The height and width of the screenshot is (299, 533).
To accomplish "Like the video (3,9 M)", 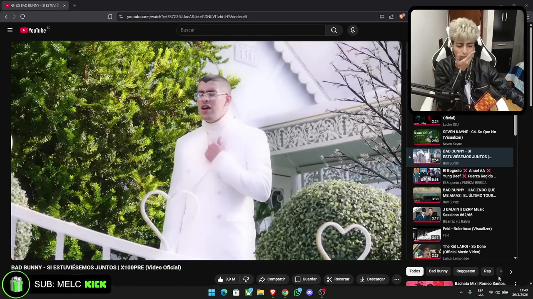I will [x=226, y=279].
